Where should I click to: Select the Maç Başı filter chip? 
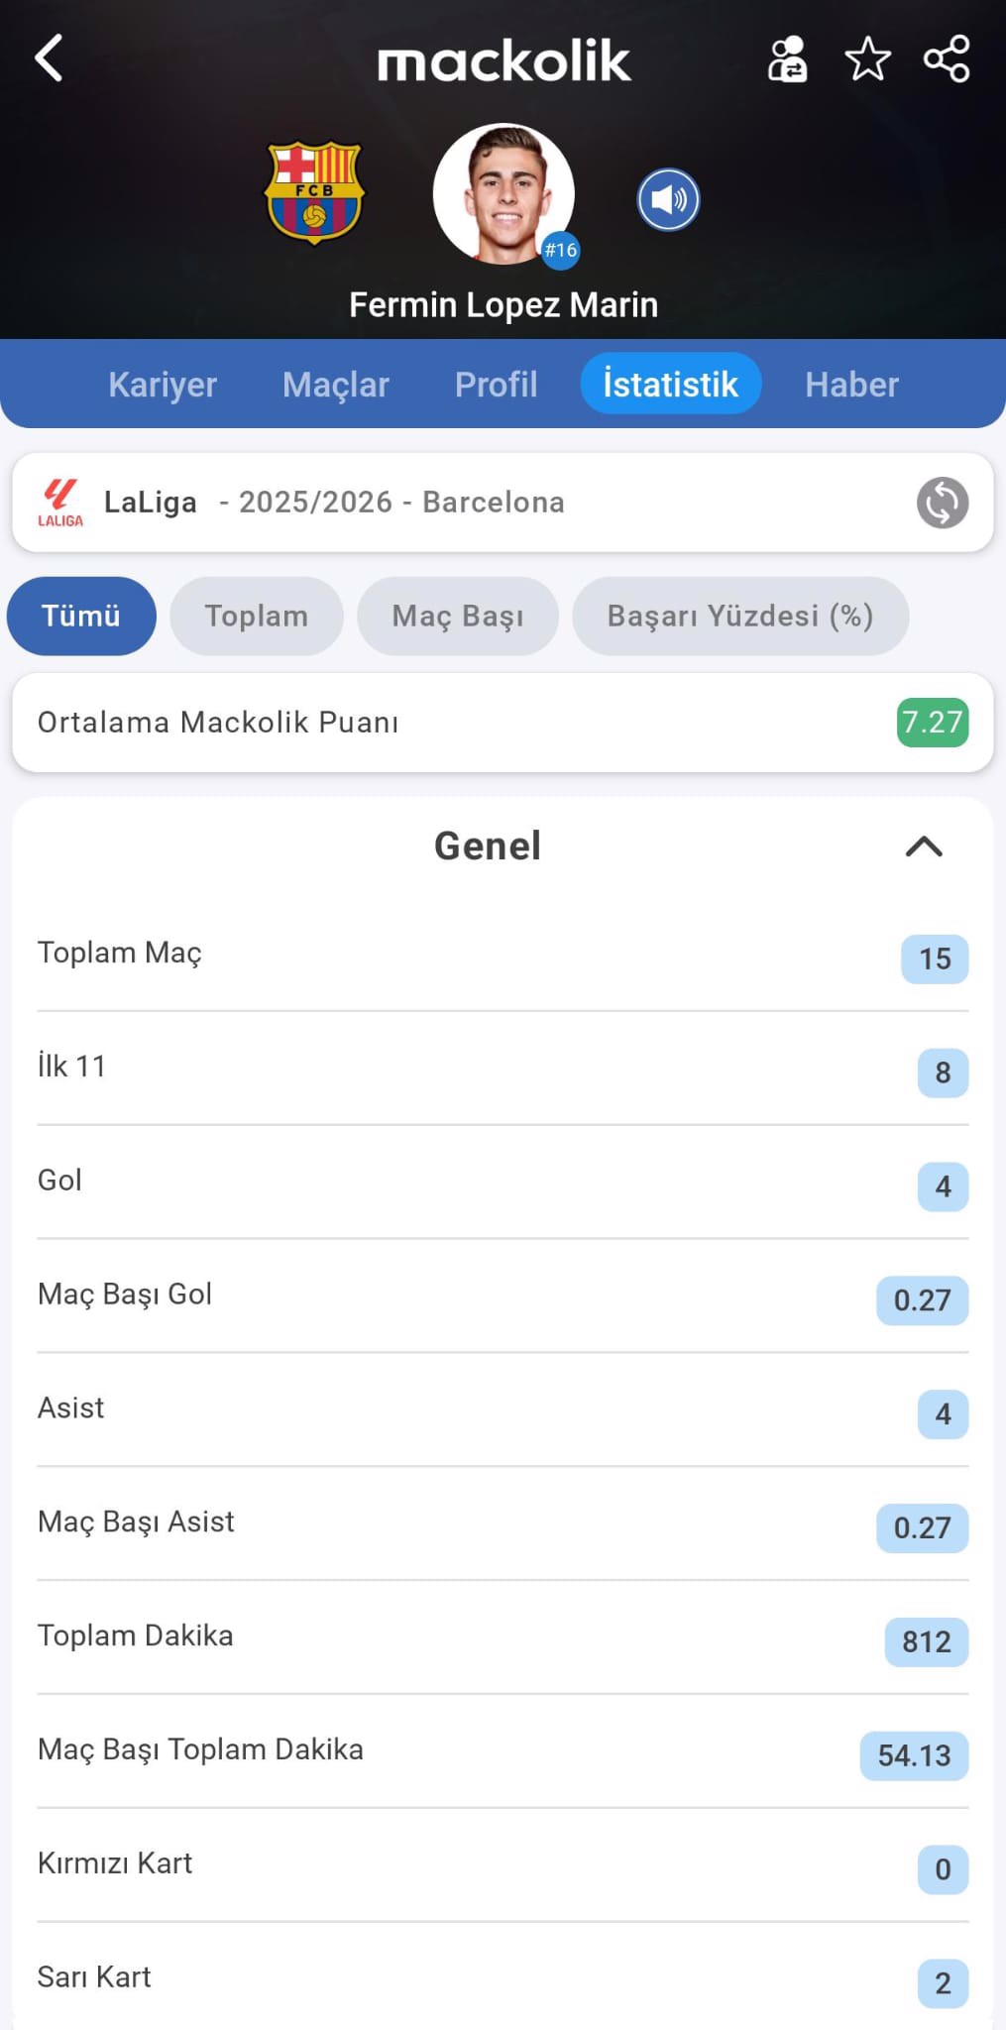[x=458, y=616]
